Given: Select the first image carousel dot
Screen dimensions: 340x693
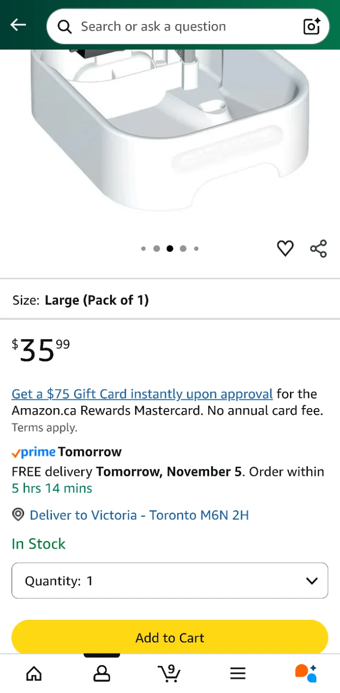Looking at the screenshot, I should (143, 249).
